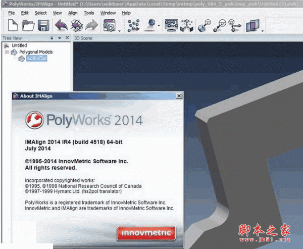
Task: Click the Open folder toolbar icon
Action: coord(28,25)
